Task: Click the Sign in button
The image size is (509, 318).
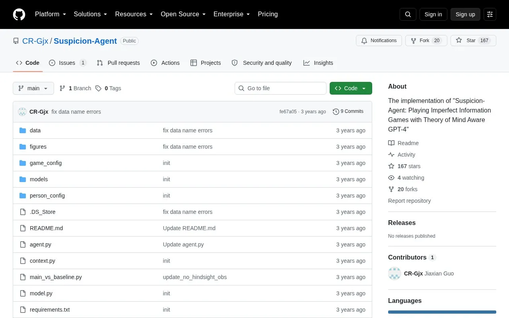Action: (433, 14)
